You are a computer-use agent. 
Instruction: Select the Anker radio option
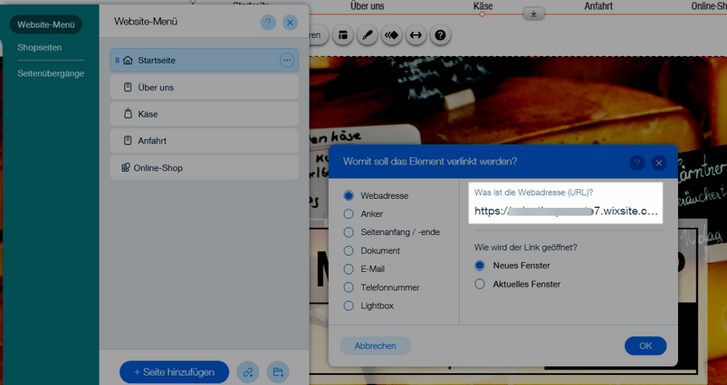pos(349,214)
